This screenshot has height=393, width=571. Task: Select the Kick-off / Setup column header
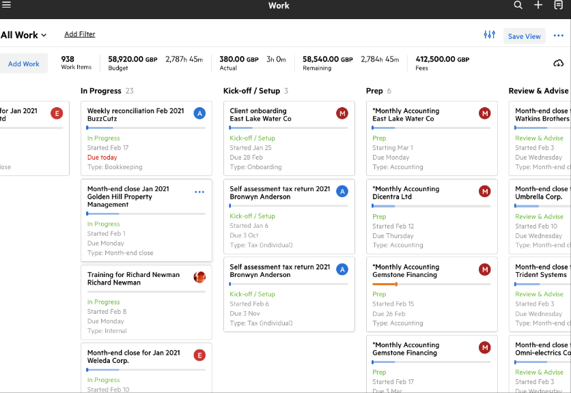[251, 91]
